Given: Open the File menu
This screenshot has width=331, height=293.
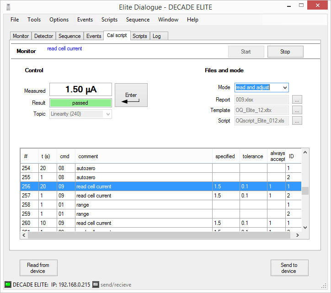Looking at the screenshot, I should click(x=15, y=20).
